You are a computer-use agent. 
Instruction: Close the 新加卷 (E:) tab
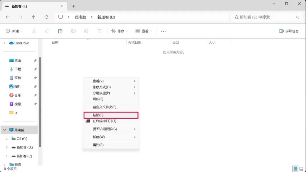tap(61, 6)
